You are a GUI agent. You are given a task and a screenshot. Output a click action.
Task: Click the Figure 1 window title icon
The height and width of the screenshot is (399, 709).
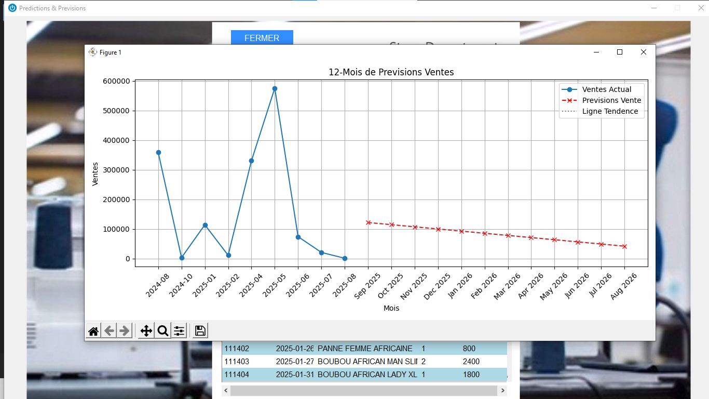tap(93, 52)
